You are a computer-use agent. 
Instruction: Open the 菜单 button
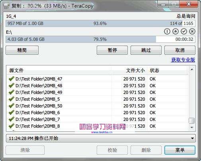tap(180, 150)
